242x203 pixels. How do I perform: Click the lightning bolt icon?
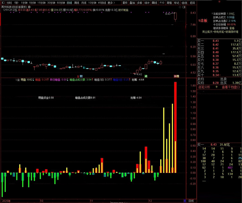click(216, 87)
